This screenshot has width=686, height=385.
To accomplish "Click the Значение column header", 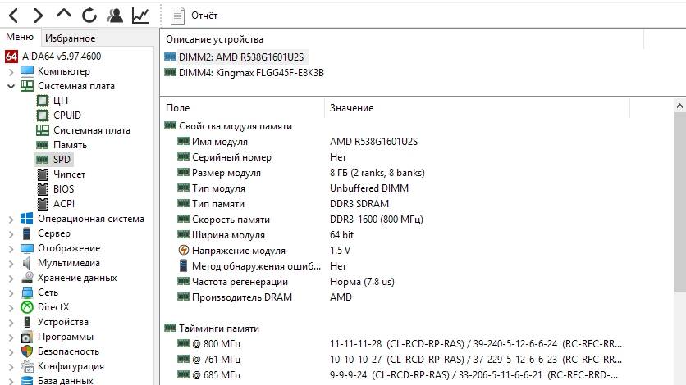I will click(x=351, y=108).
